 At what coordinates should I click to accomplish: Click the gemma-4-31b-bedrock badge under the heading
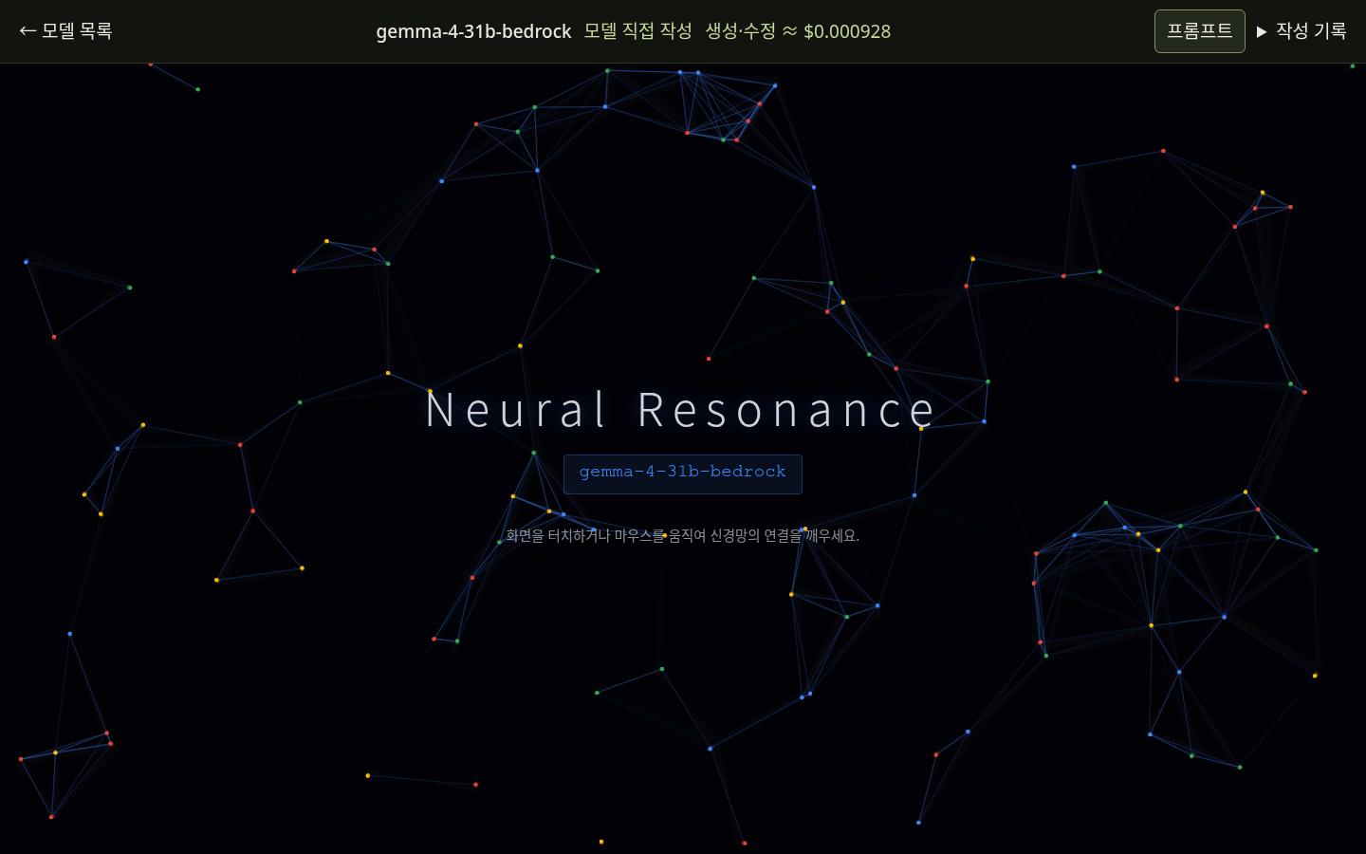tap(683, 473)
